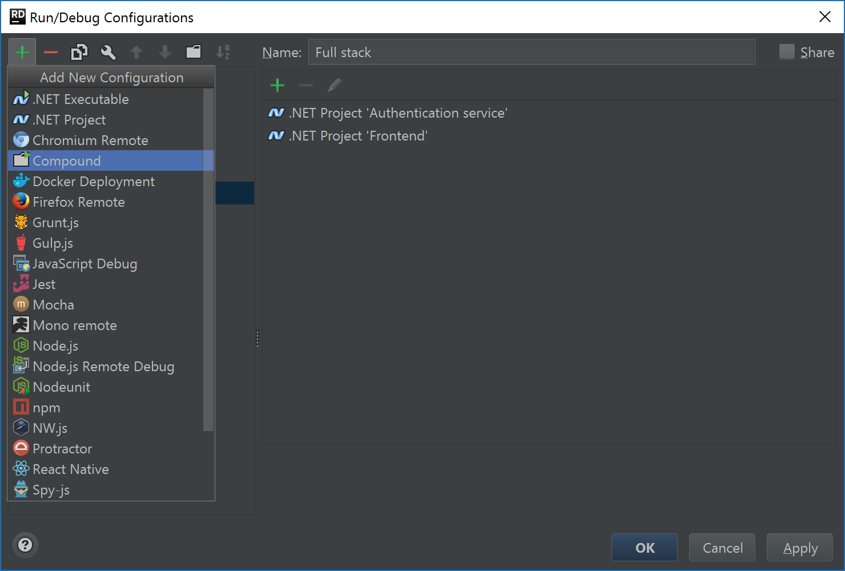The image size is (845, 571).
Task: Close the Run/Debug Configurations dialog
Action: pyautogui.click(x=825, y=17)
